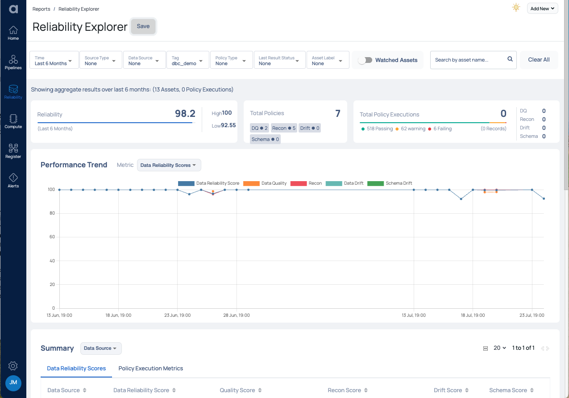
Task: Click the Schema 0 policy chip
Action: (265, 139)
